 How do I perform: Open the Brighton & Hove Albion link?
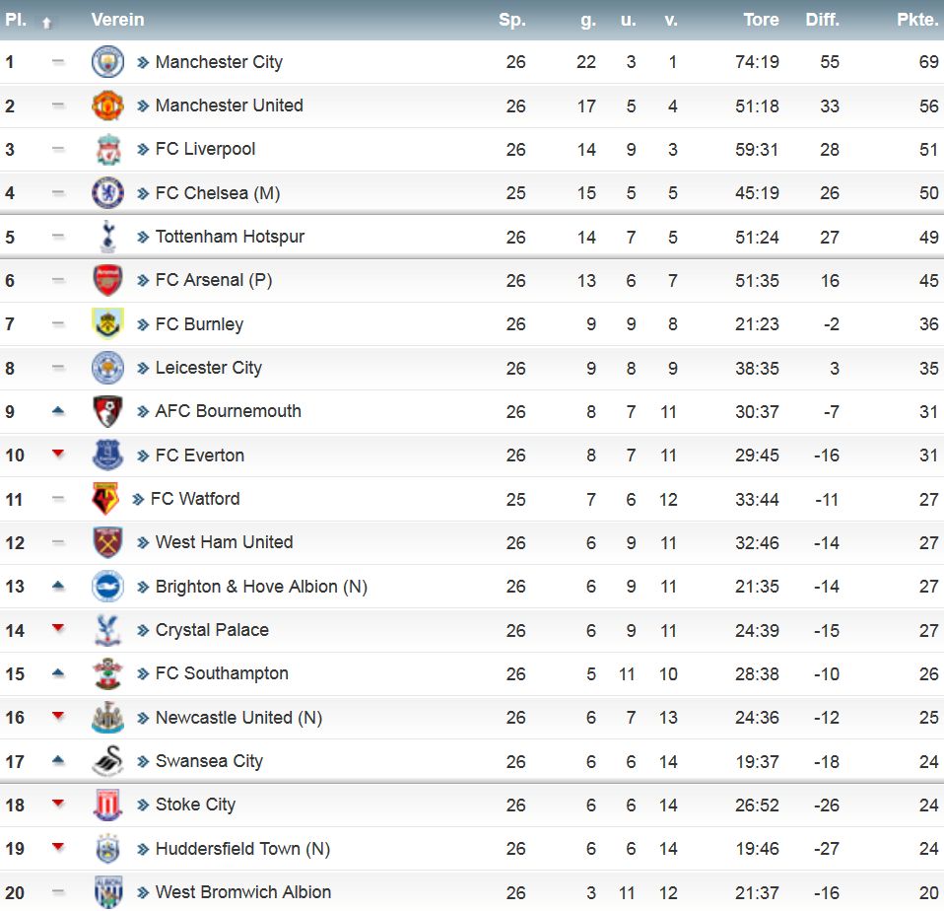(261, 587)
